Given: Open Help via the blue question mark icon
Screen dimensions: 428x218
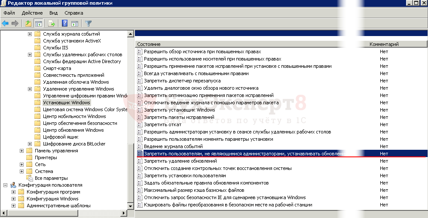Looking at the screenshot, I should tap(65, 23).
